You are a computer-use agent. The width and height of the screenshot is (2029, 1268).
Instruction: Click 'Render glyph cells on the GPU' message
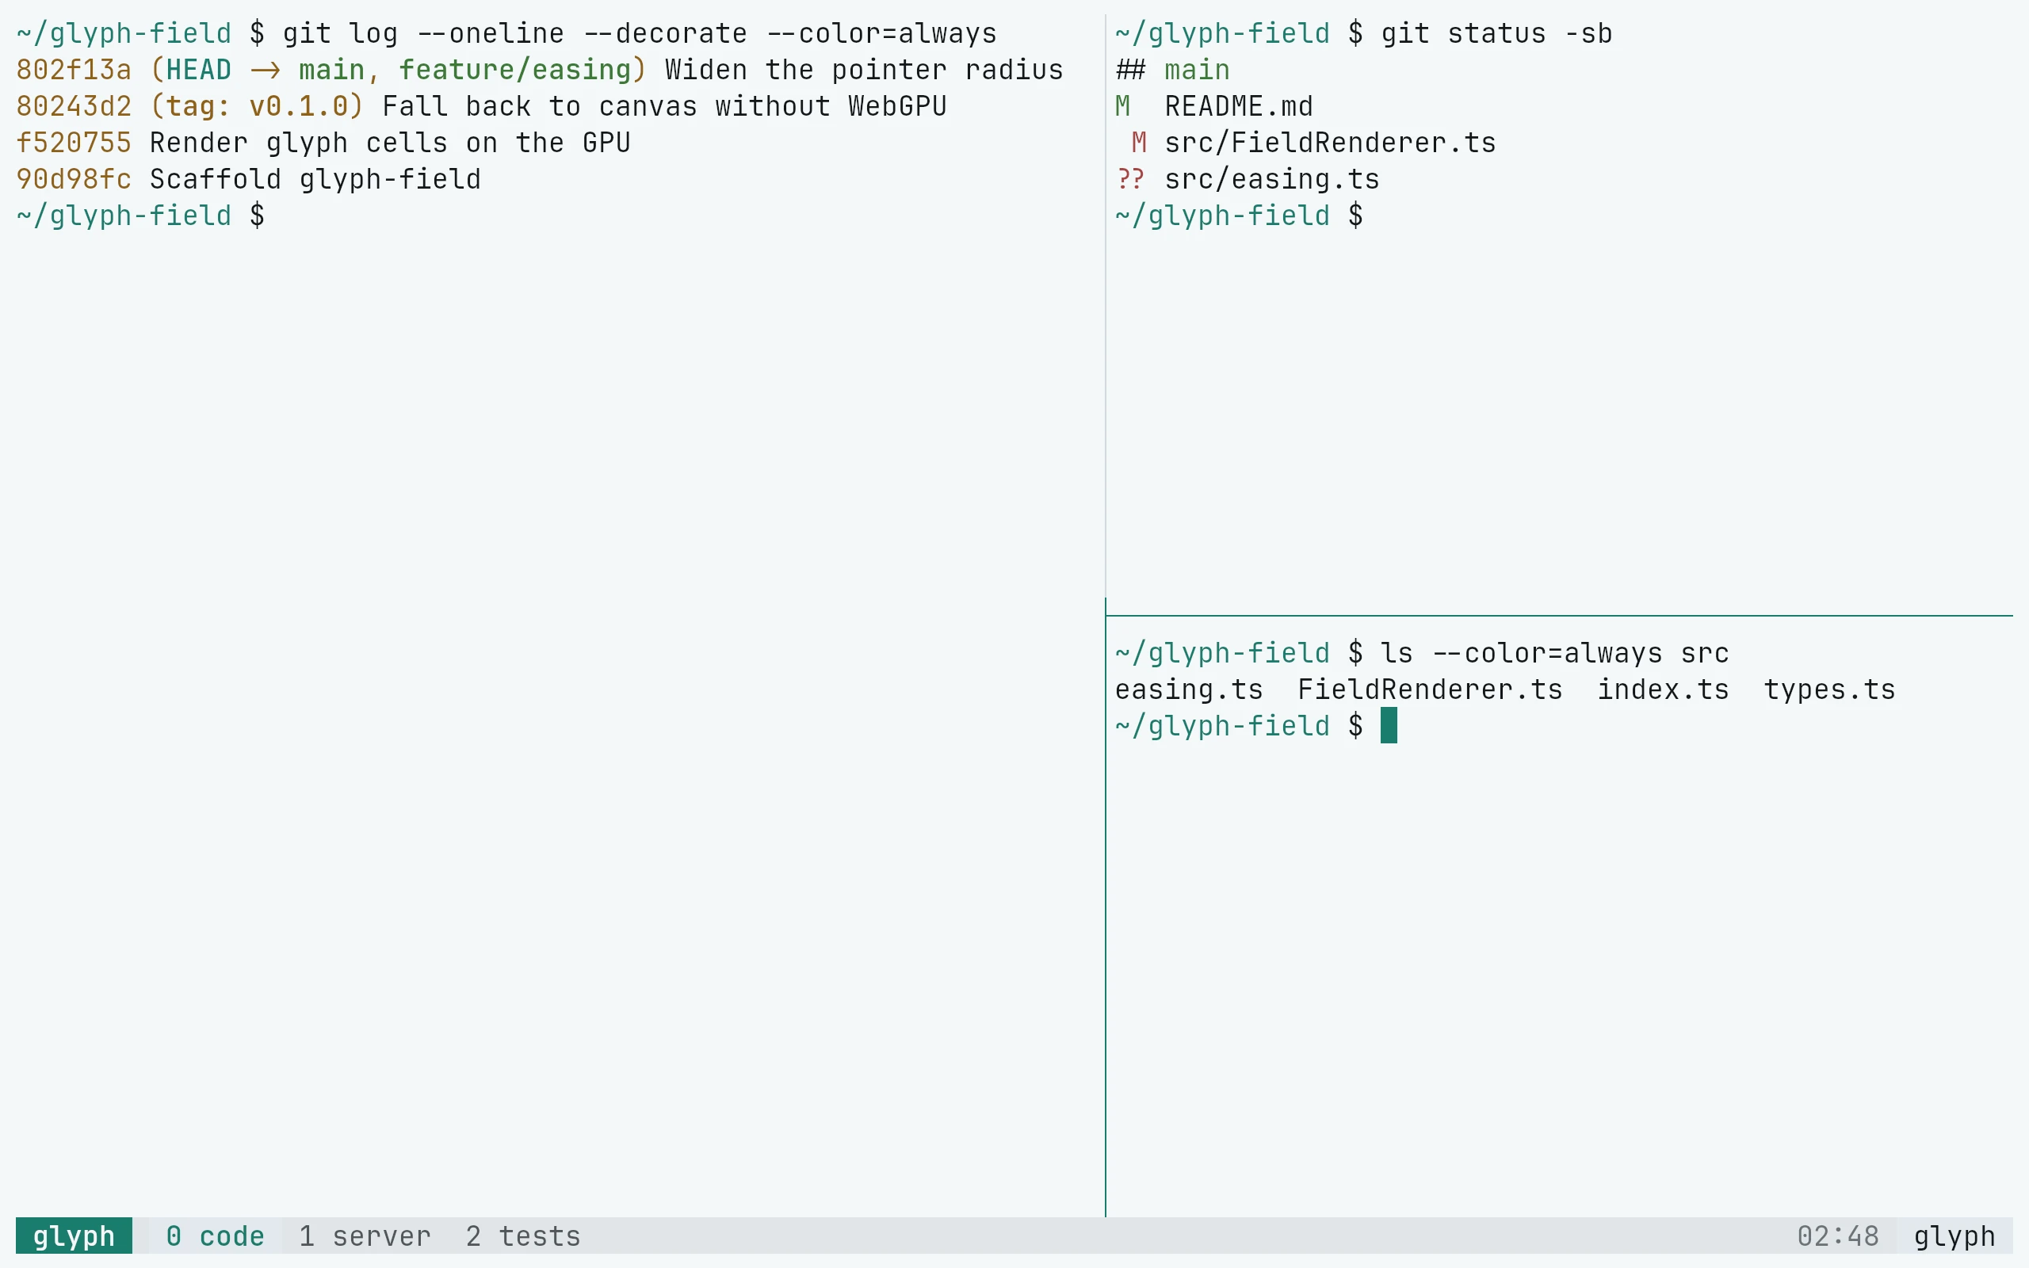(x=390, y=143)
